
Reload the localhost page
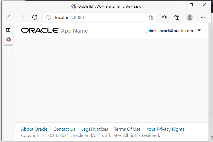35,17
